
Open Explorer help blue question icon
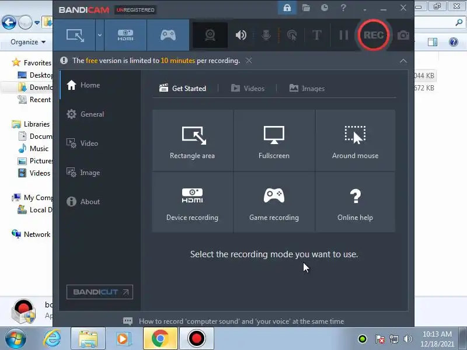tap(454, 42)
